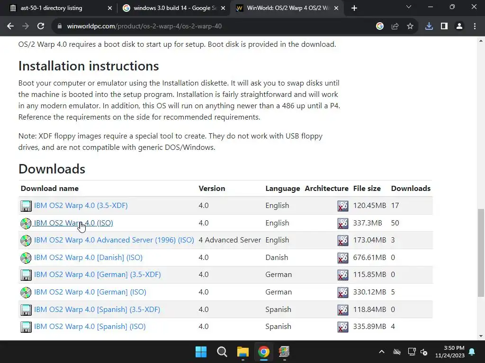Open Windows taskbar search
485x363 pixels.
(x=222, y=352)
